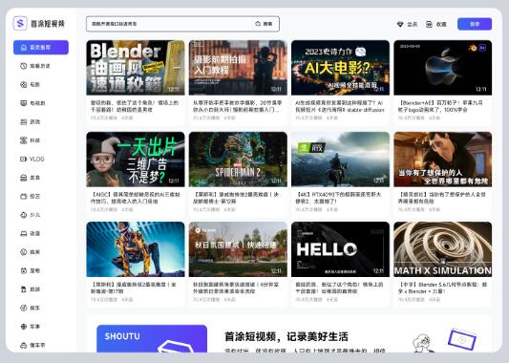
Task: Play the HELLO black video thumbnail
Action: 340,249
